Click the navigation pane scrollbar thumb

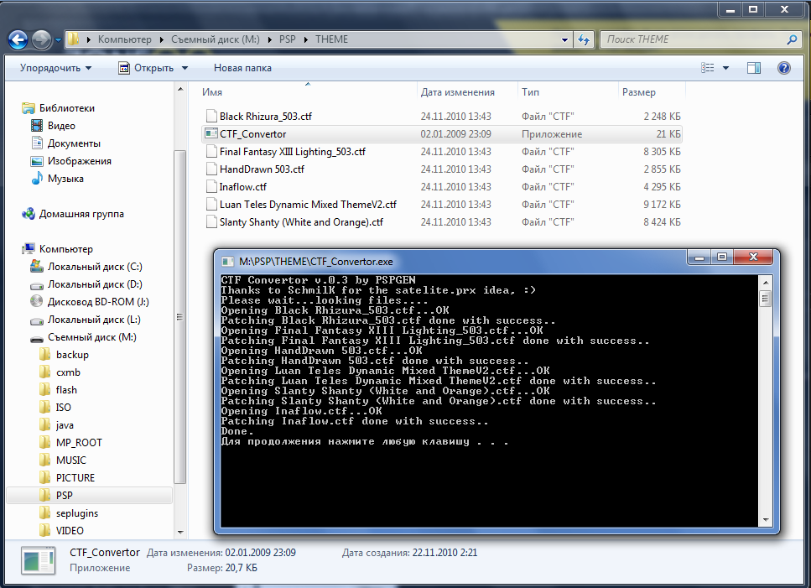[180, 316]
